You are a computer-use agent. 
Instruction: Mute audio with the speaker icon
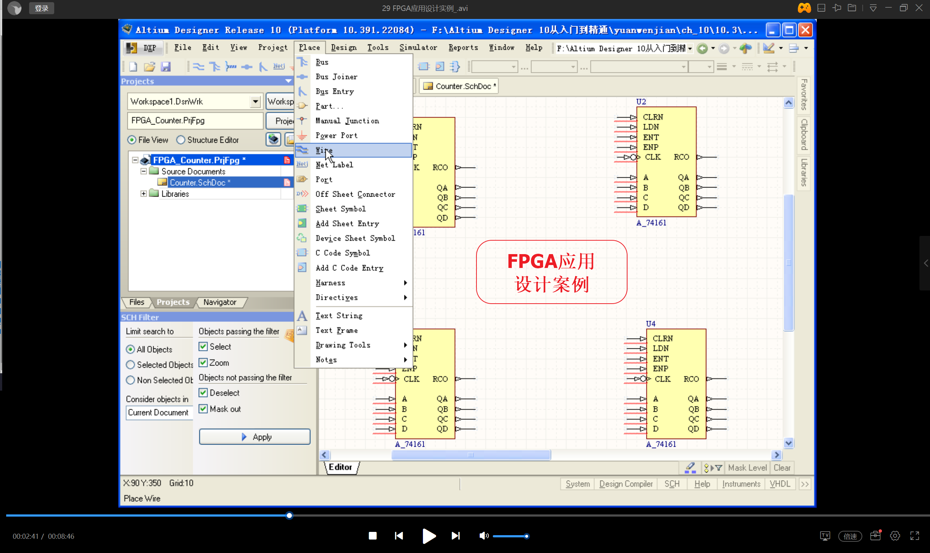pyautogui.click(x=483, y=536)
